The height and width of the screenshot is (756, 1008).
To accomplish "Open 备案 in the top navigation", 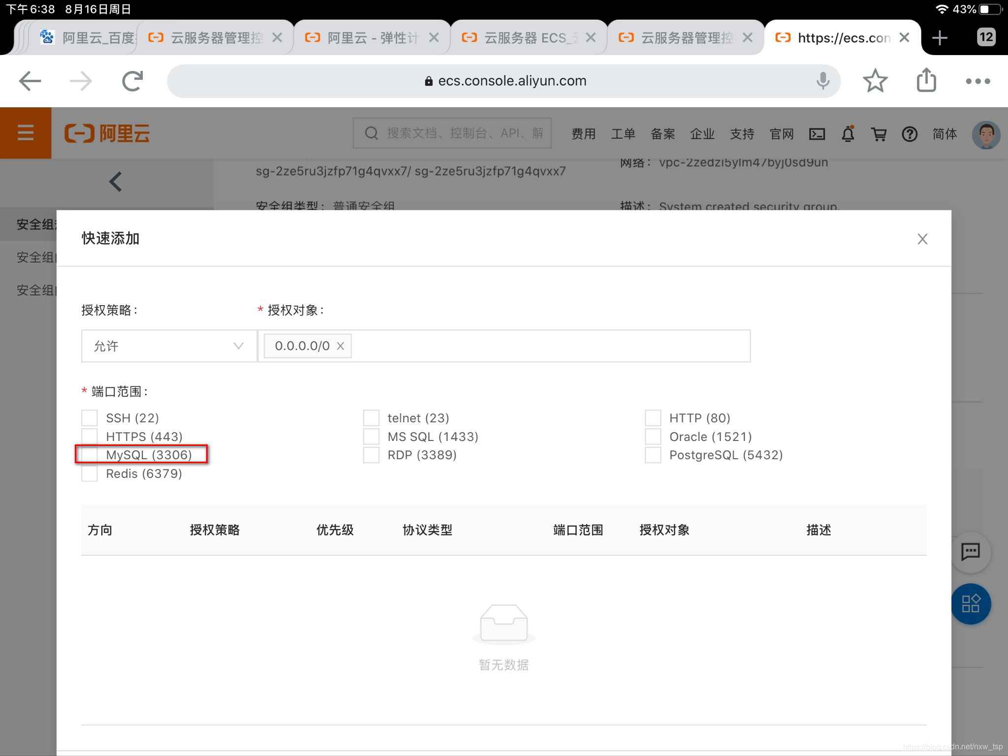I will pos(662,134).
